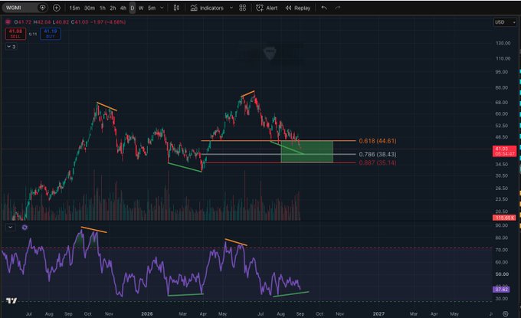Open the WGMI symbol search box
Viewport: 521px width, 318px height.
tap(25, 8)
